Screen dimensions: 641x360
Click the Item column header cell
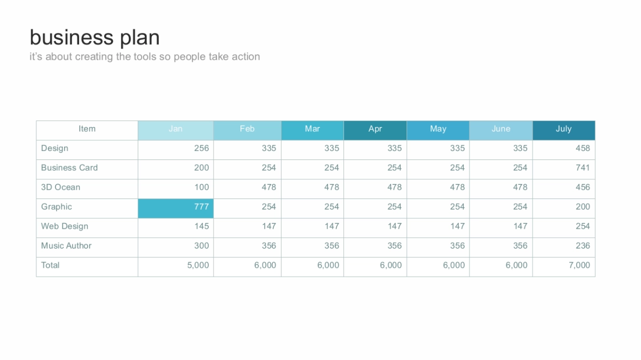[87, 129]
